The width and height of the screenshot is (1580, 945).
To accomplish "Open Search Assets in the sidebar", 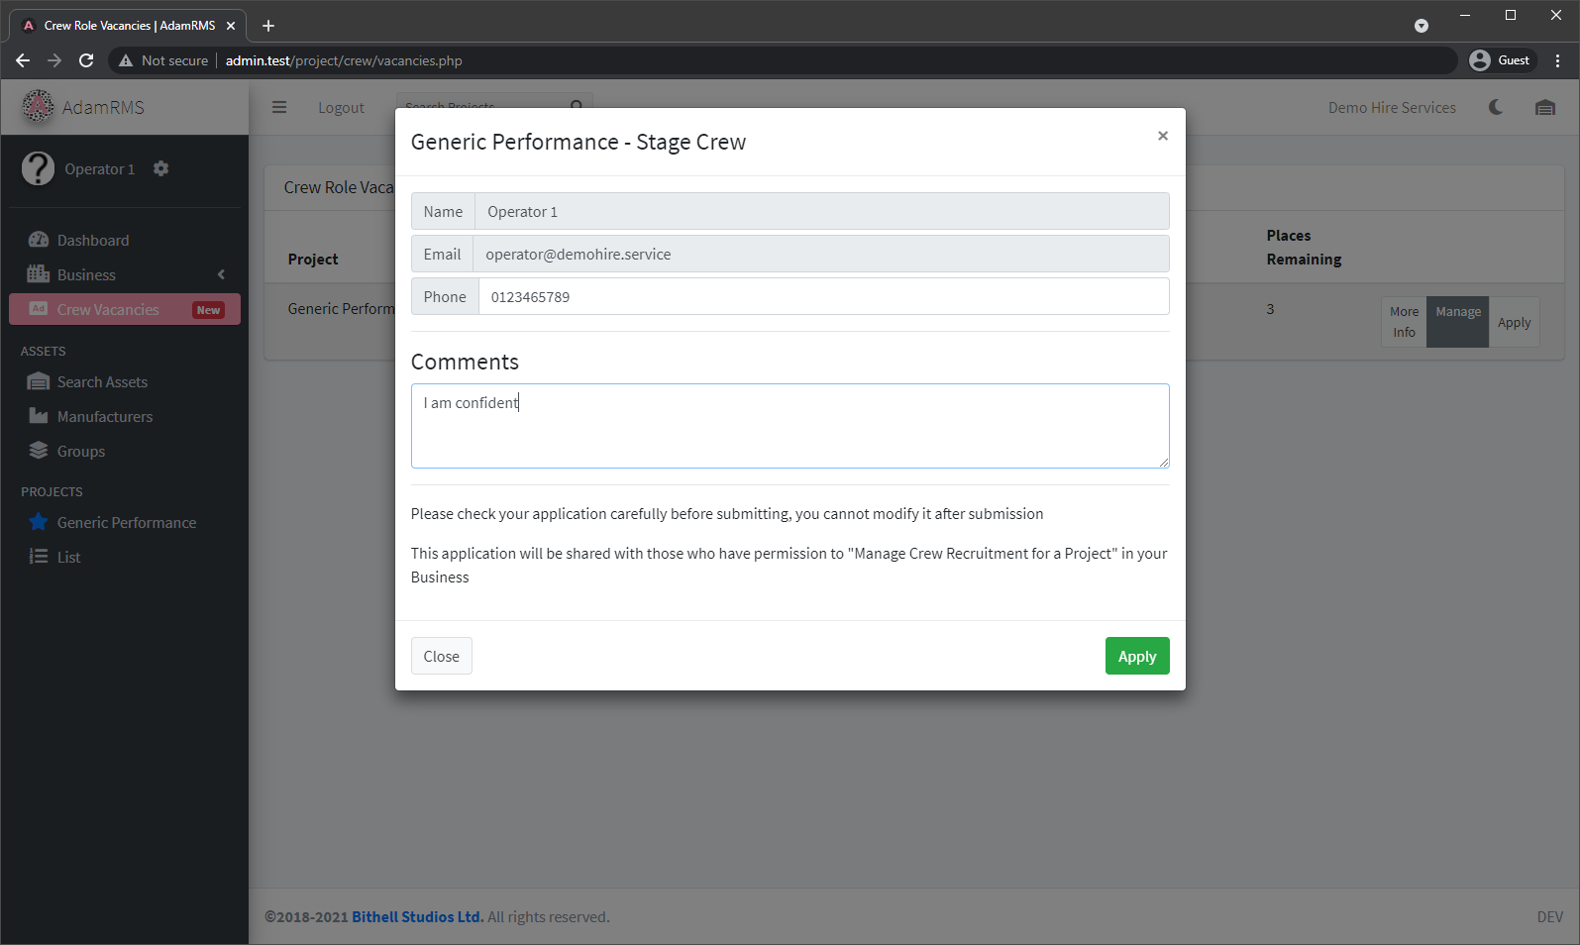I will click(102, 382).
